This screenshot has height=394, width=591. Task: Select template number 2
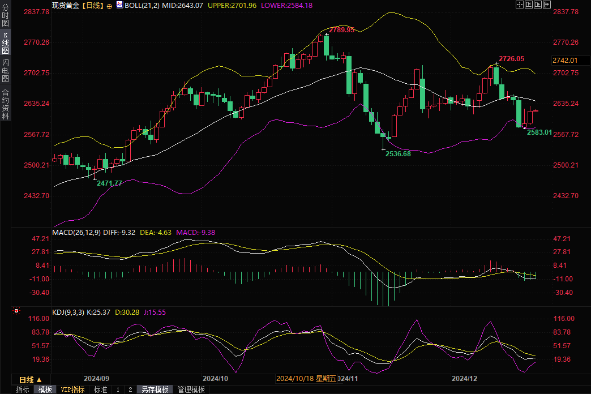[130, 389]
